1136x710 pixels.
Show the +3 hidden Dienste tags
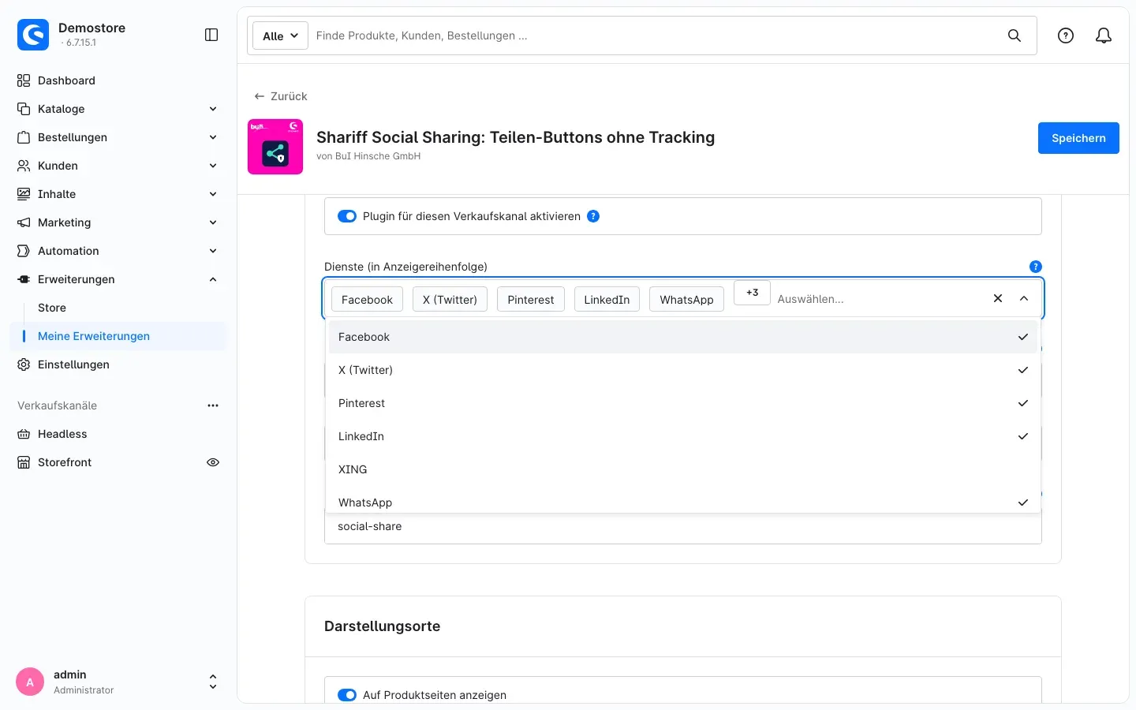[752, 293]
